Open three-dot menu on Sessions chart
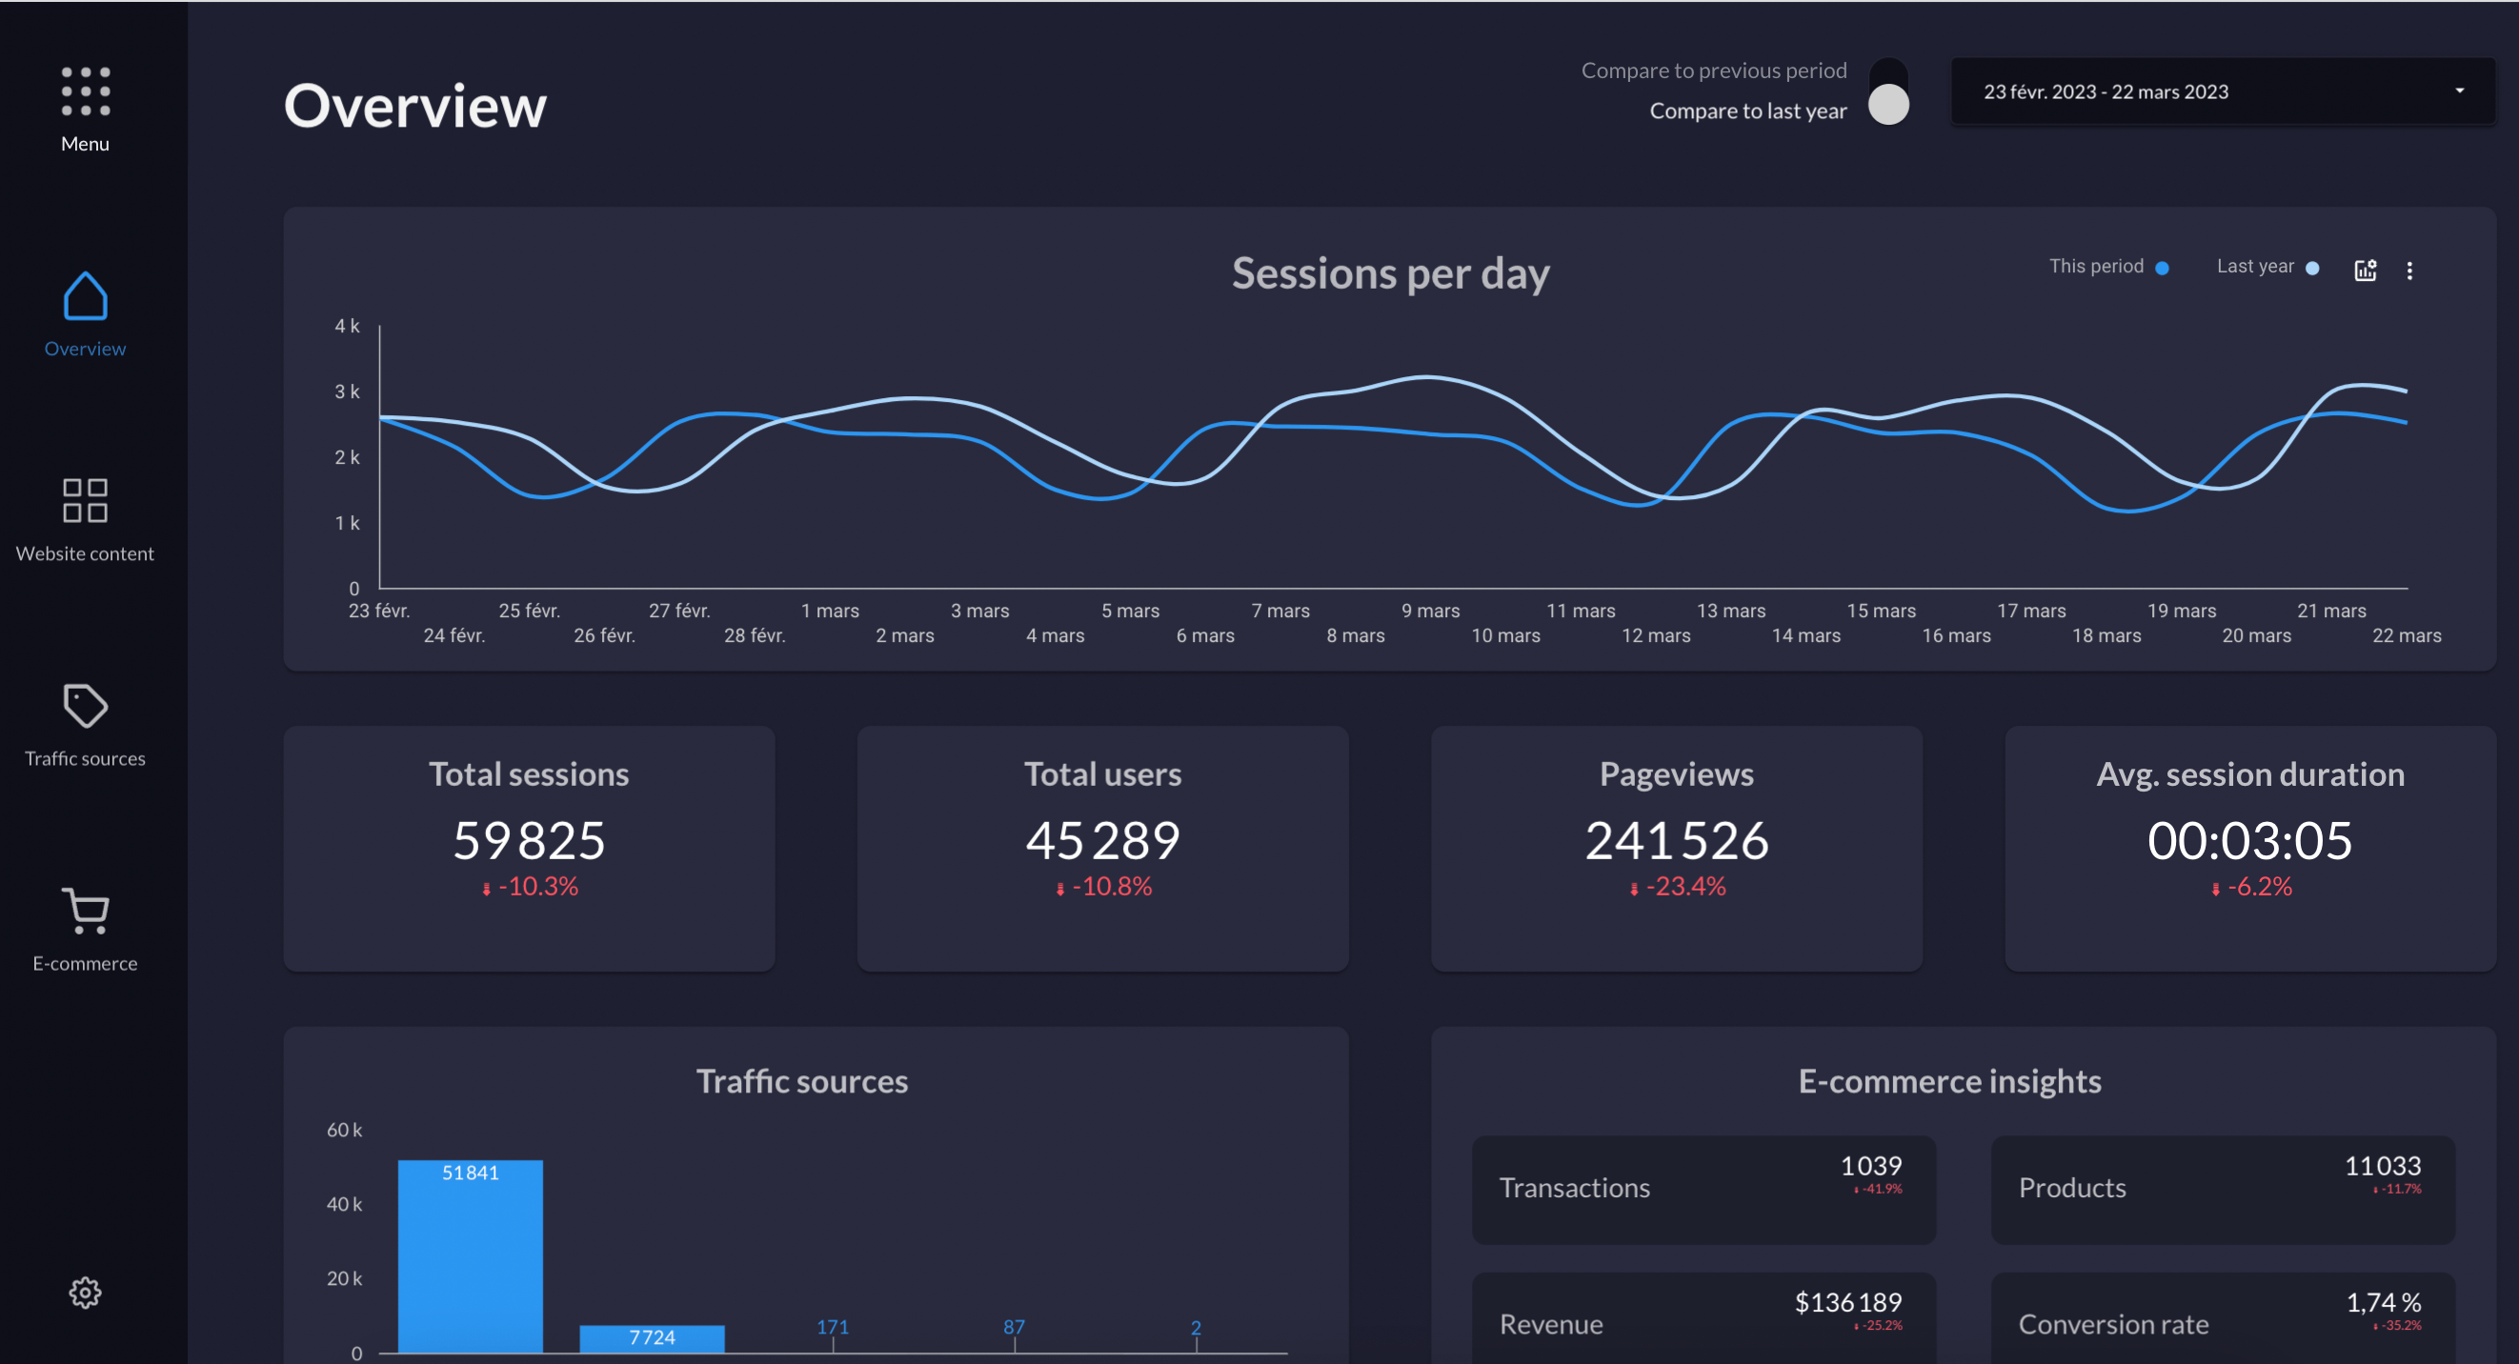 pos(2409,271)
